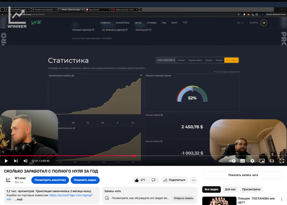Switch to theater mode icon

coord(272,161)
